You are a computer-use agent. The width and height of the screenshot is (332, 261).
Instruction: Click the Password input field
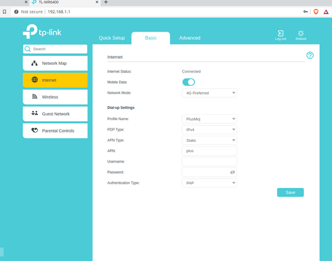coord(209,172)
